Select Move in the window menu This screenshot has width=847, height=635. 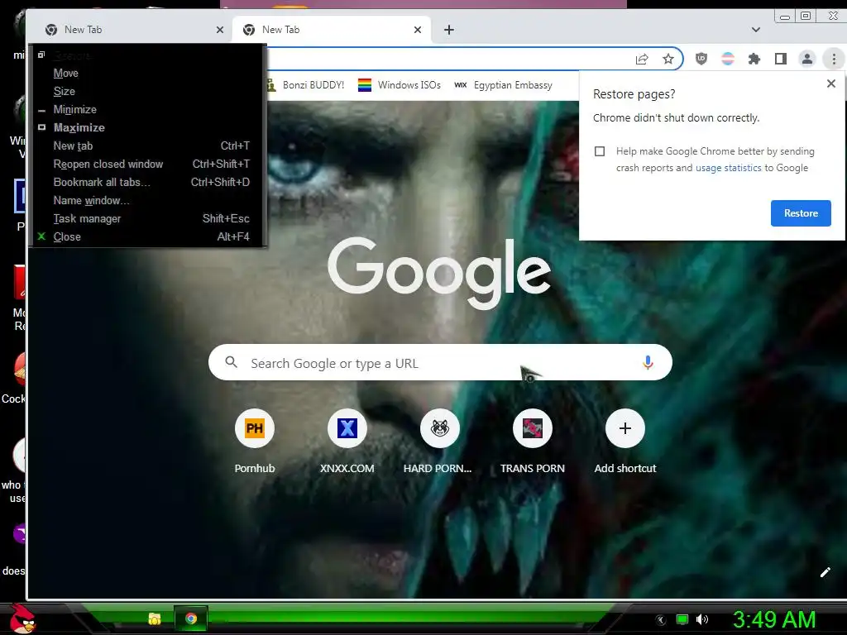147,73
